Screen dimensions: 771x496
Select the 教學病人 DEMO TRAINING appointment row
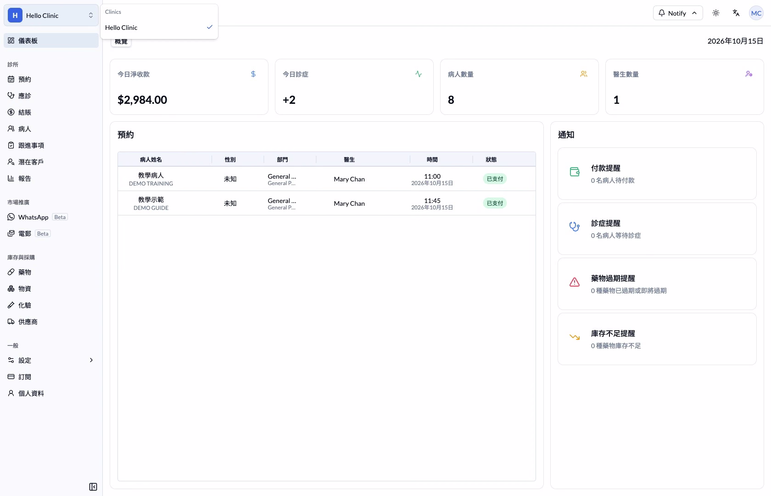click(327, 179)
